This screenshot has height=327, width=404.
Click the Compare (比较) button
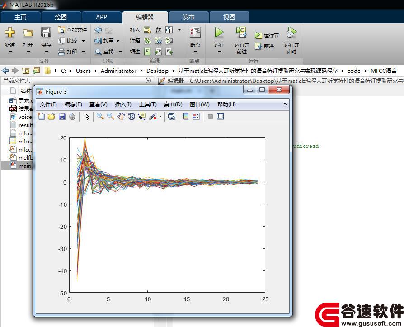point(68,41)
